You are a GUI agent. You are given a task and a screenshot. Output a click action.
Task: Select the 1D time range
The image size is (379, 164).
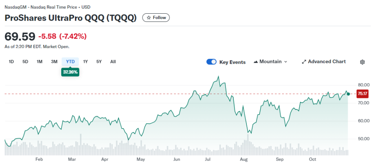(x=11, y=62)
